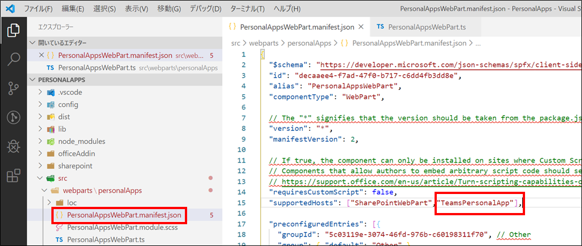Click the sharepoint folder icon
The height and width of the screenshot is (246, 582).
[x=51, y=165]
